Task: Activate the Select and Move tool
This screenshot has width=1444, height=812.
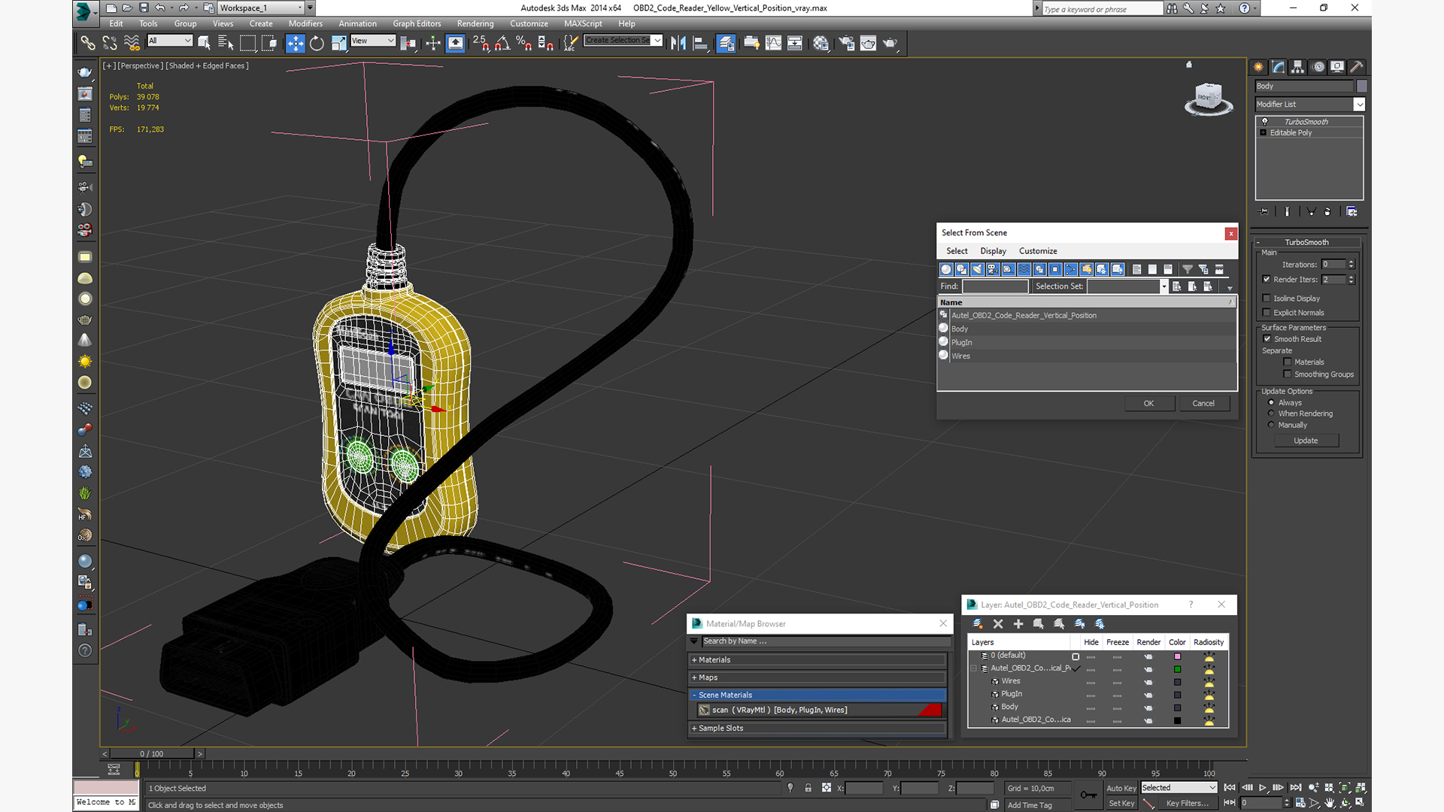Action: coord(295,44)
